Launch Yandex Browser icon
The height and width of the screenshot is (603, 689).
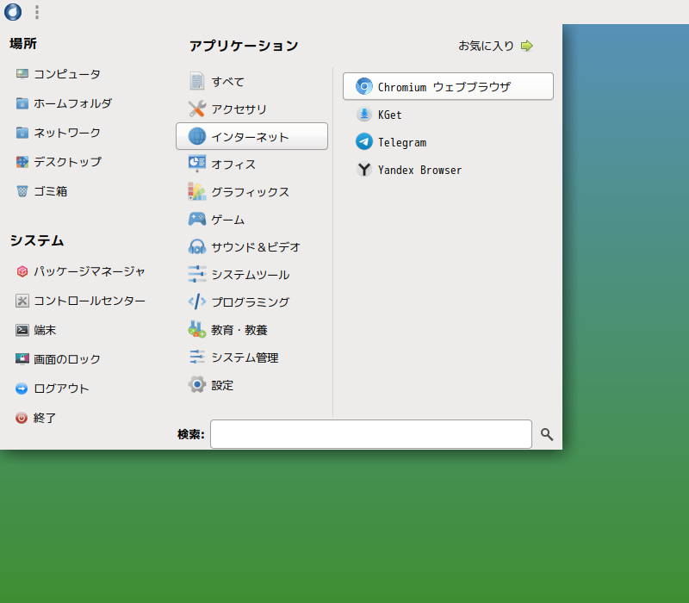click(x=363, y=170)
